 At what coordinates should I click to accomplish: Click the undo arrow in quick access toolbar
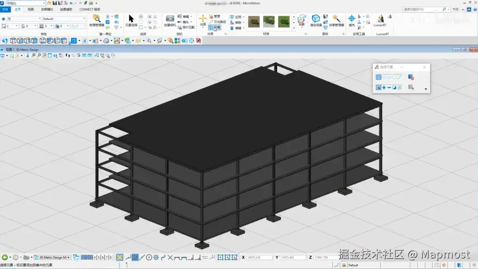coord(71,3)
